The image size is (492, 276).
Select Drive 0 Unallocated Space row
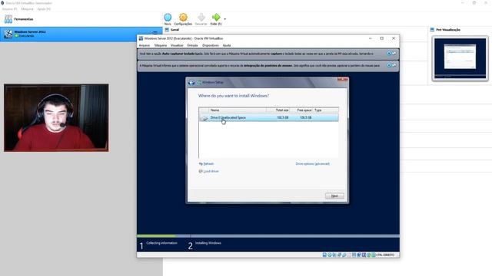(268, 117)
